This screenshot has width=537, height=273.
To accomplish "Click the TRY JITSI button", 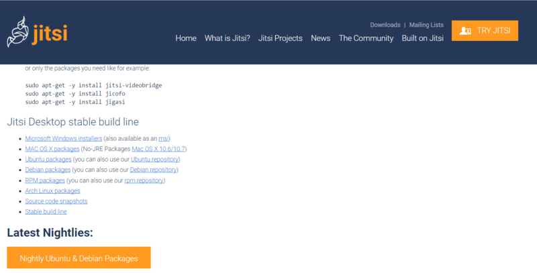I will coord(485,30).
